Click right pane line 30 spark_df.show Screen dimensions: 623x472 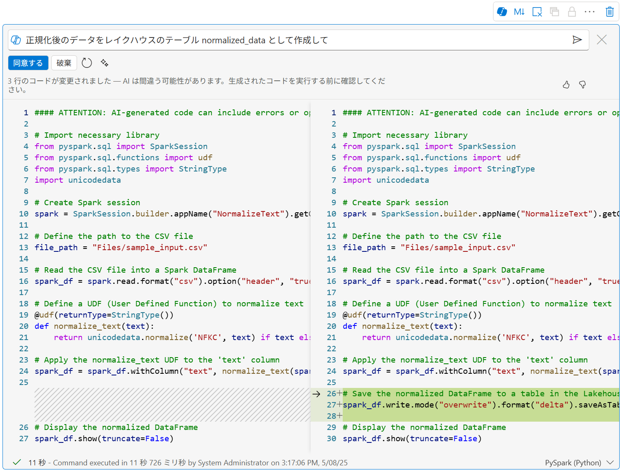tap(412, 439)
